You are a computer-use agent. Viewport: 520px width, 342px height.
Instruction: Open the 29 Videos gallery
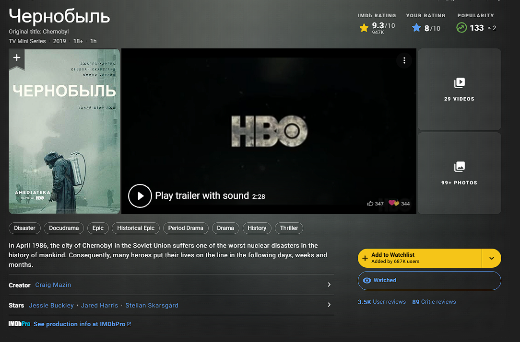click(459, 89)
